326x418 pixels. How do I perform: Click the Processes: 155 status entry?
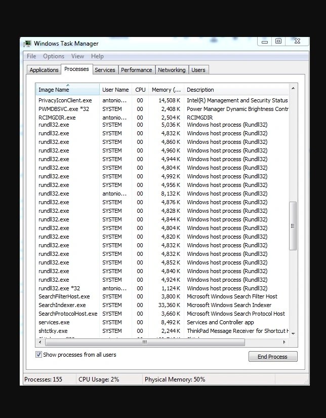click(43, 379)
